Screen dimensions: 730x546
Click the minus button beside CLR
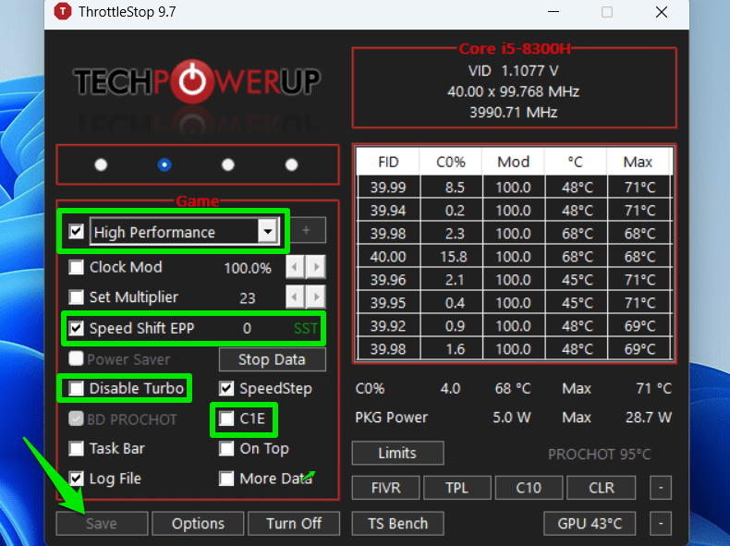pos(661,488)
